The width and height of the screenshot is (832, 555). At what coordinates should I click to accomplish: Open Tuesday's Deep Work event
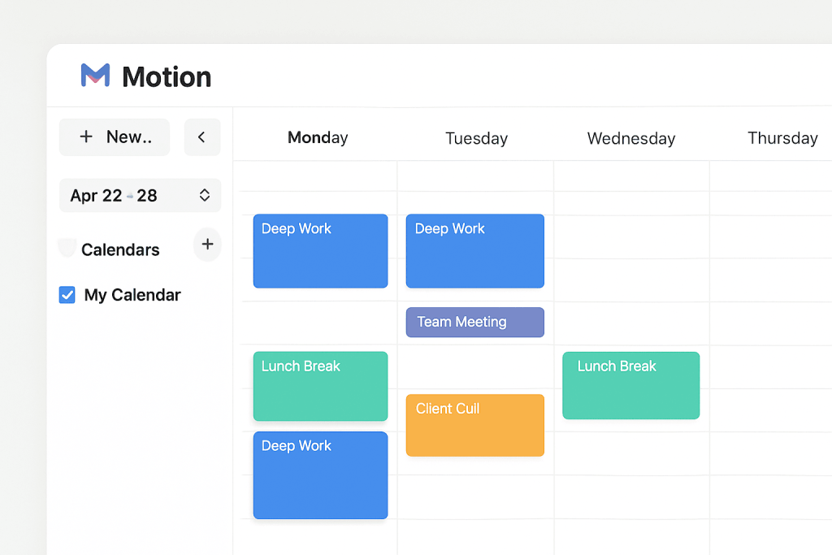tap(474, 251)
